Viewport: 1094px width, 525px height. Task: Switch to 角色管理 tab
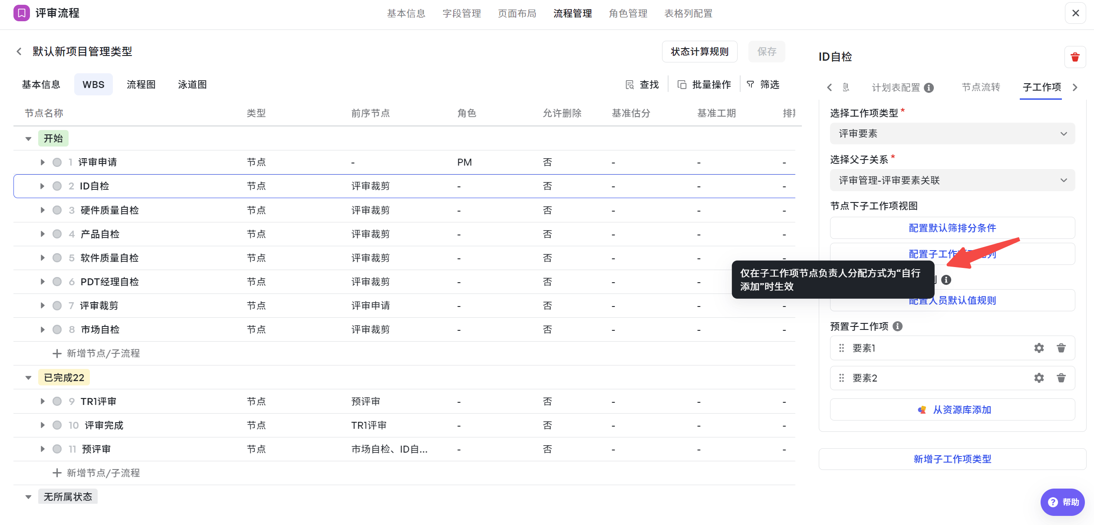(628, 13)
